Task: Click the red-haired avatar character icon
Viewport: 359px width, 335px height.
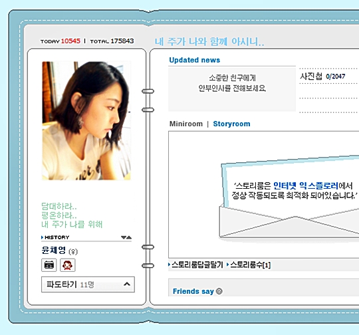Action: point(68,265)
